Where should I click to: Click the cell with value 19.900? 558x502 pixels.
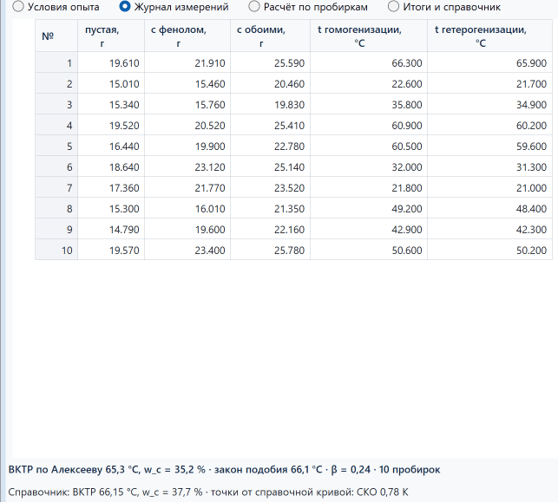point(187,147)
